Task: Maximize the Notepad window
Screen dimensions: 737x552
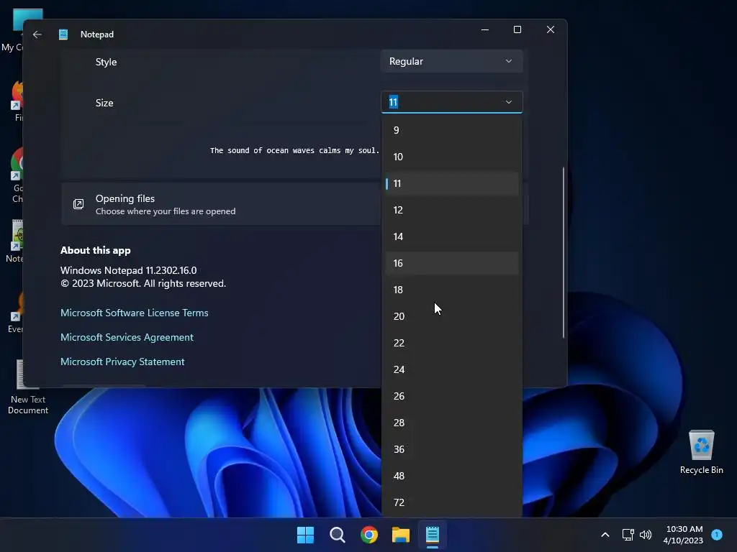Action: point(517,29)
